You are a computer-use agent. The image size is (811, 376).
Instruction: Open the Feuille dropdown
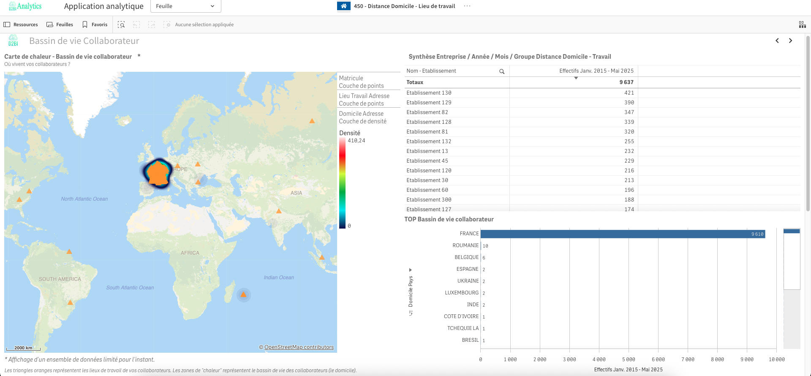point(185,6)
